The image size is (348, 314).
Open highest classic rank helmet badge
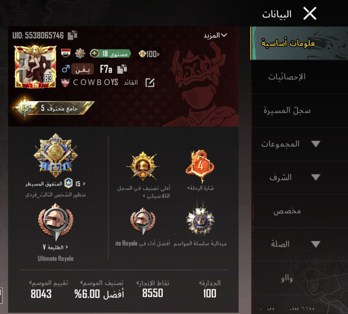point(143,166)
